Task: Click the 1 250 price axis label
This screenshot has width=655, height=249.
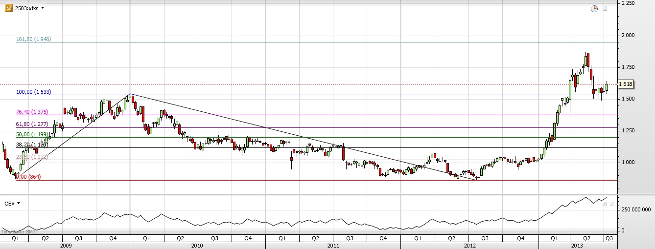Action: tap(628, 130)
